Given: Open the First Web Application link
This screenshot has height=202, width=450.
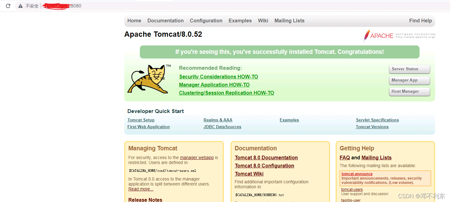Looking at the screenshot, I should point(149,127).
